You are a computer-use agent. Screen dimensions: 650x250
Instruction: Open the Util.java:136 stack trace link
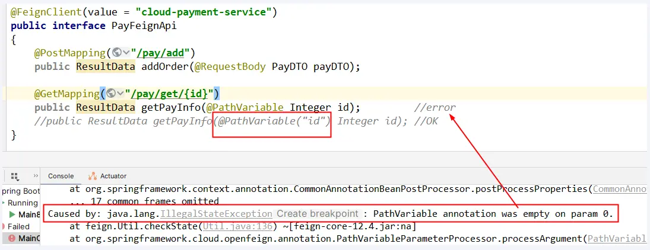[239, 226]
